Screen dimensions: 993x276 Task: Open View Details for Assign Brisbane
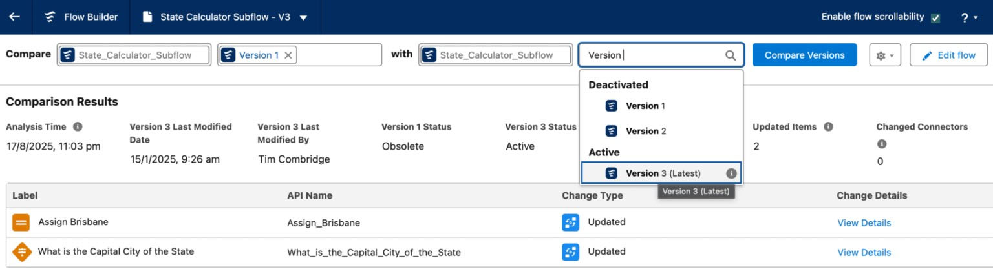pos(864,223)
